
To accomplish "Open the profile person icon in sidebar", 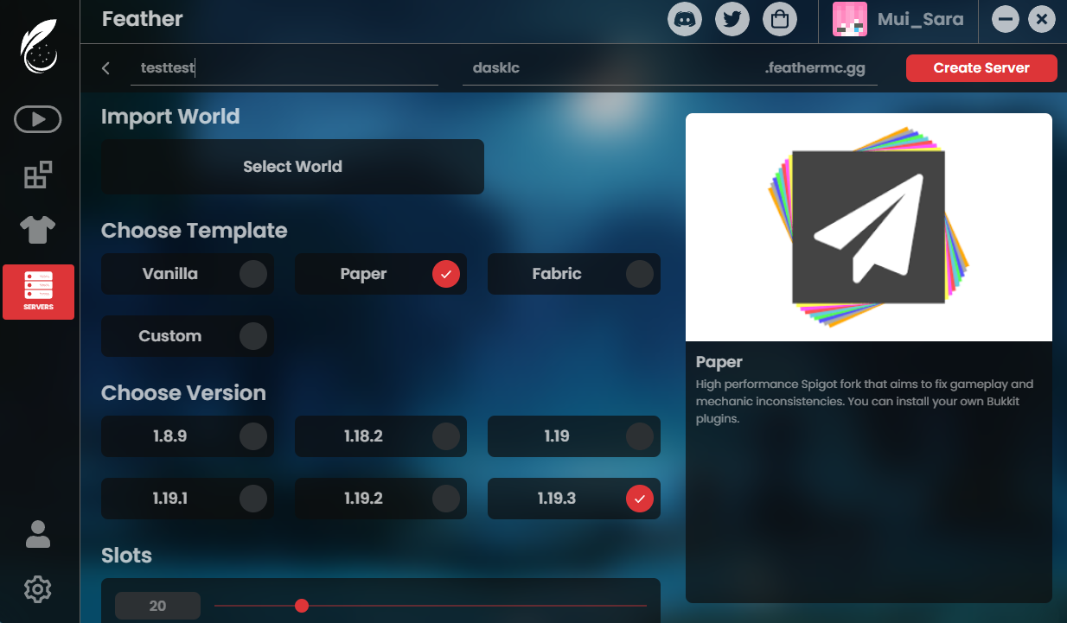I will point(38,534).
